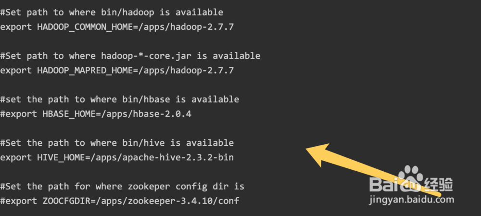The width and height of the screenshot is (481, 216).
Task: Click the hadoop-*-core.jar comment line
Action: pyautogui.click(x=130, y=56)
